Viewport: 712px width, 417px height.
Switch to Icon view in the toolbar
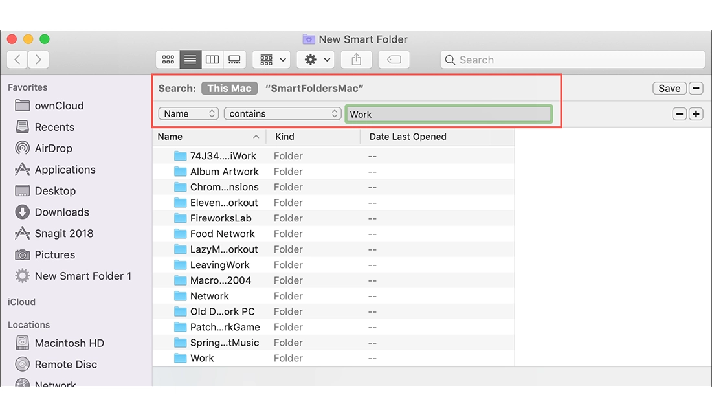pyautogui.click(x=168, y=59)
